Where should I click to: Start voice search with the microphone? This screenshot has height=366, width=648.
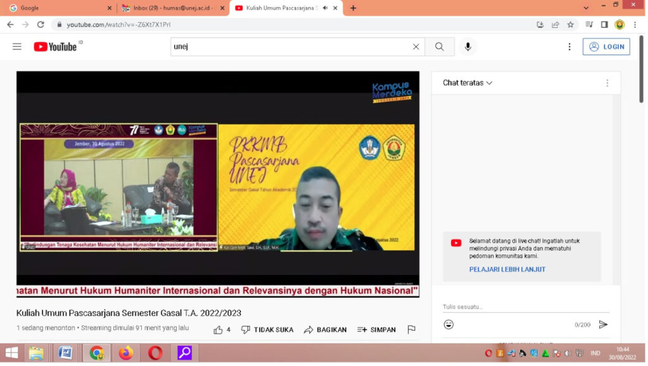(x=468, y=47)
